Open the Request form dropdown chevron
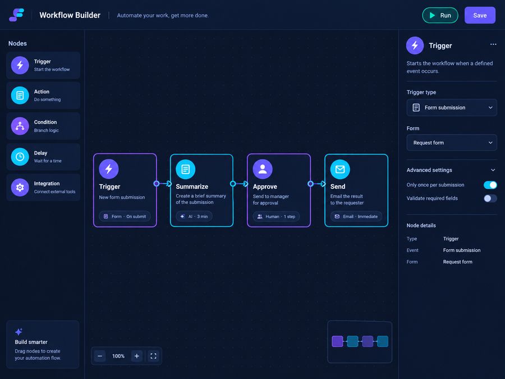 (490, 143)
